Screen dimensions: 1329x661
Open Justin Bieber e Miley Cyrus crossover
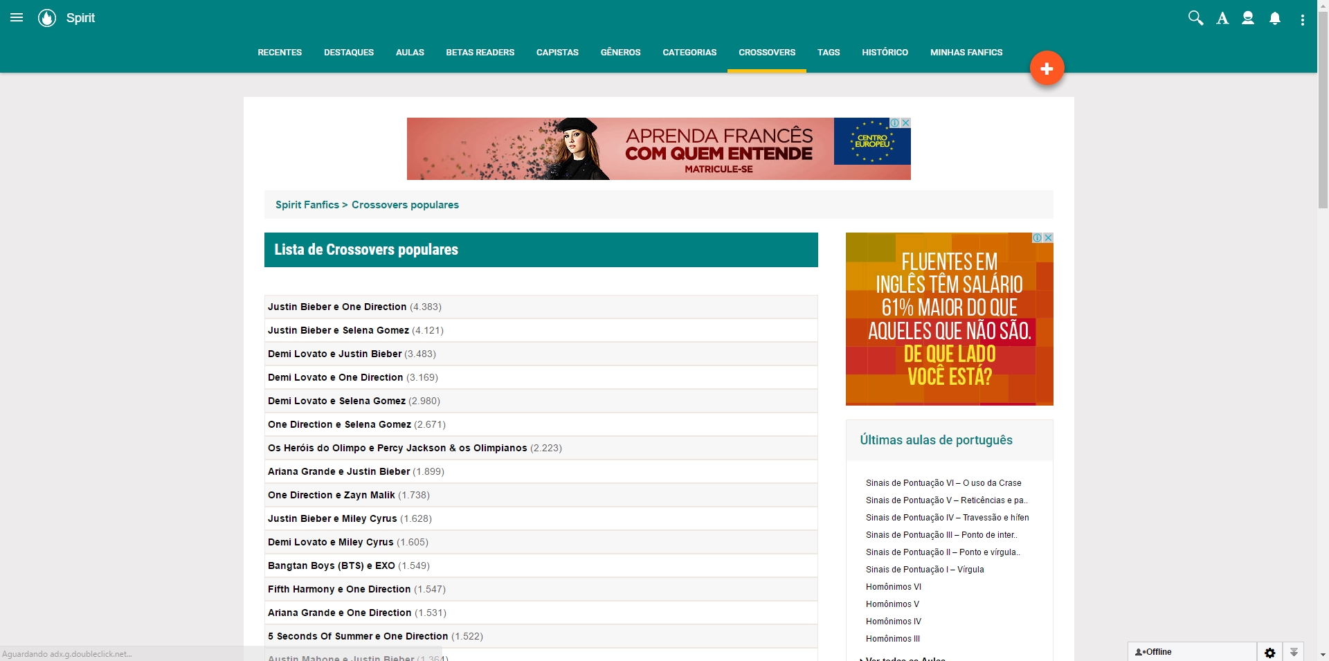coord(332,518)
